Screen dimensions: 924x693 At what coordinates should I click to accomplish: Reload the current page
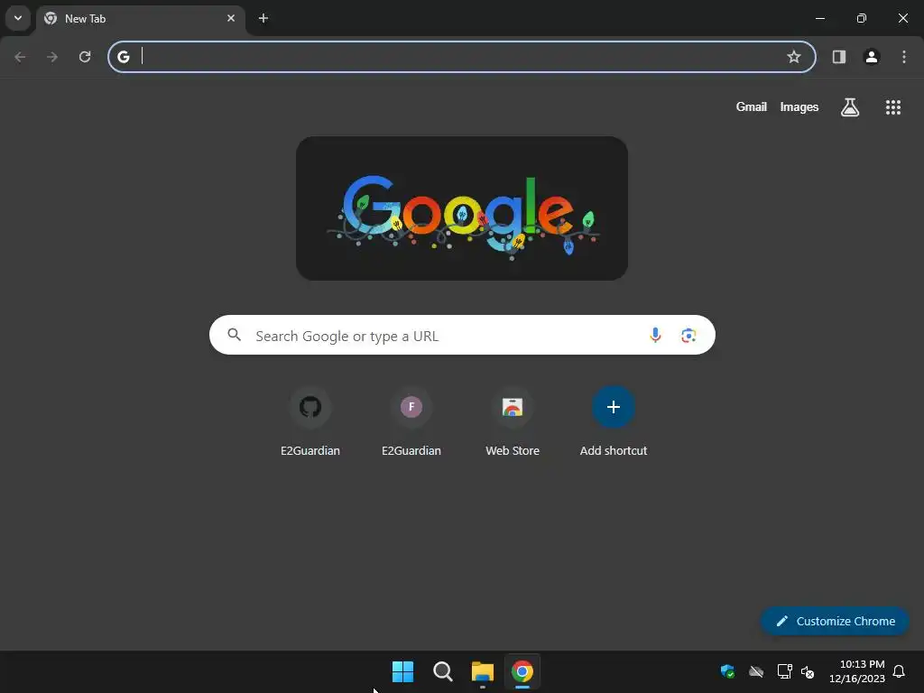click(x=85, y=57)
